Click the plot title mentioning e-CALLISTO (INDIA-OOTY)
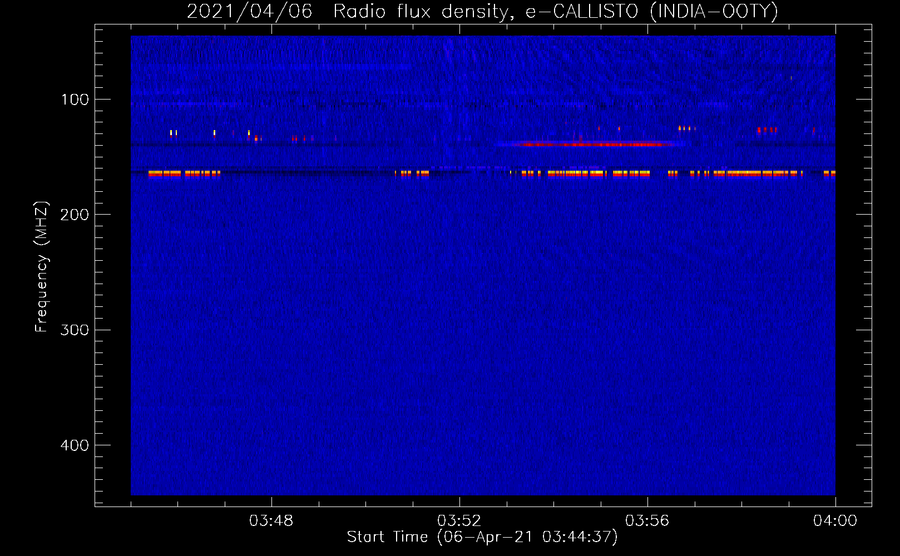 point(482,11)
